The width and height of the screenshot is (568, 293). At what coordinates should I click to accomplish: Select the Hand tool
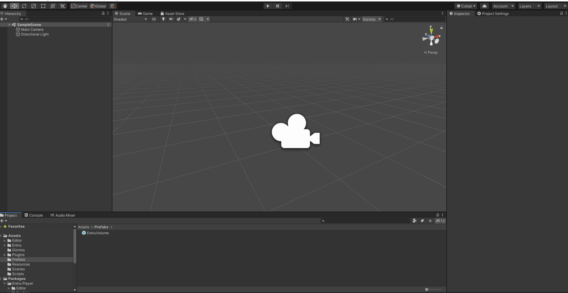click(5, 6)
